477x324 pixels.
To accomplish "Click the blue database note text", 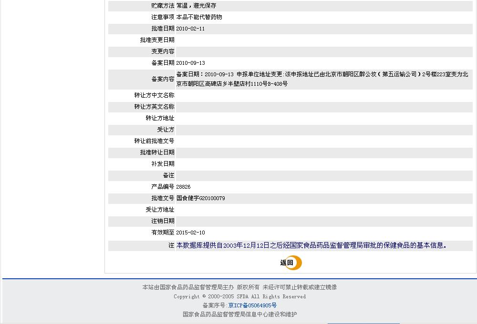I will [311, 245].
